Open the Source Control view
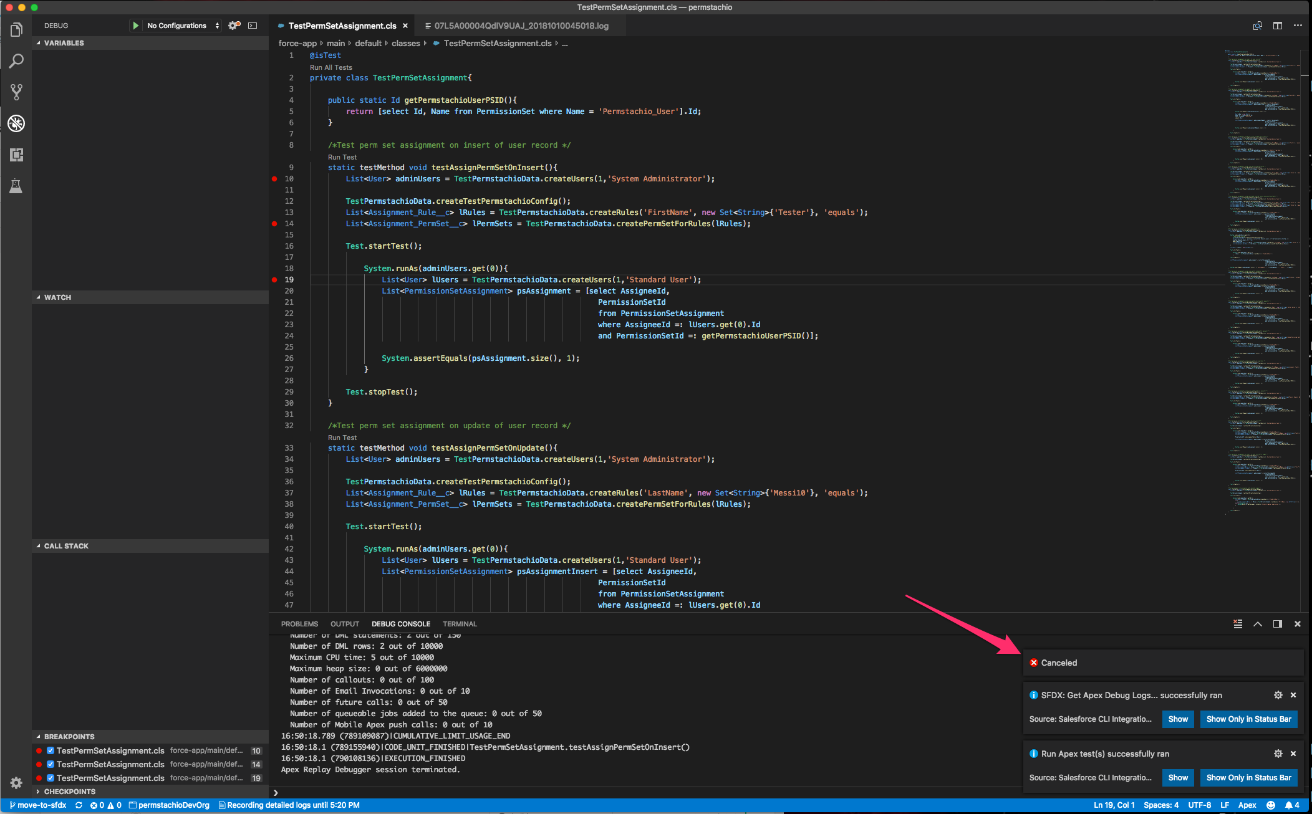 tap(16, 92)
